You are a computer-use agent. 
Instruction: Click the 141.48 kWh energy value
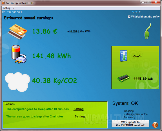pos(52,56)
